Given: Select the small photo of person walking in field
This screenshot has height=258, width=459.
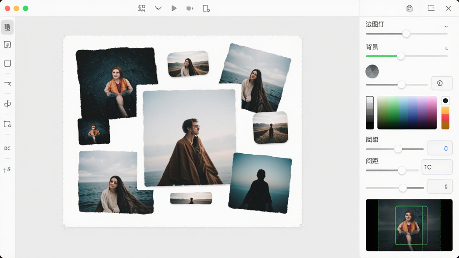Looking at the screenshot, I should coord(270,128).
